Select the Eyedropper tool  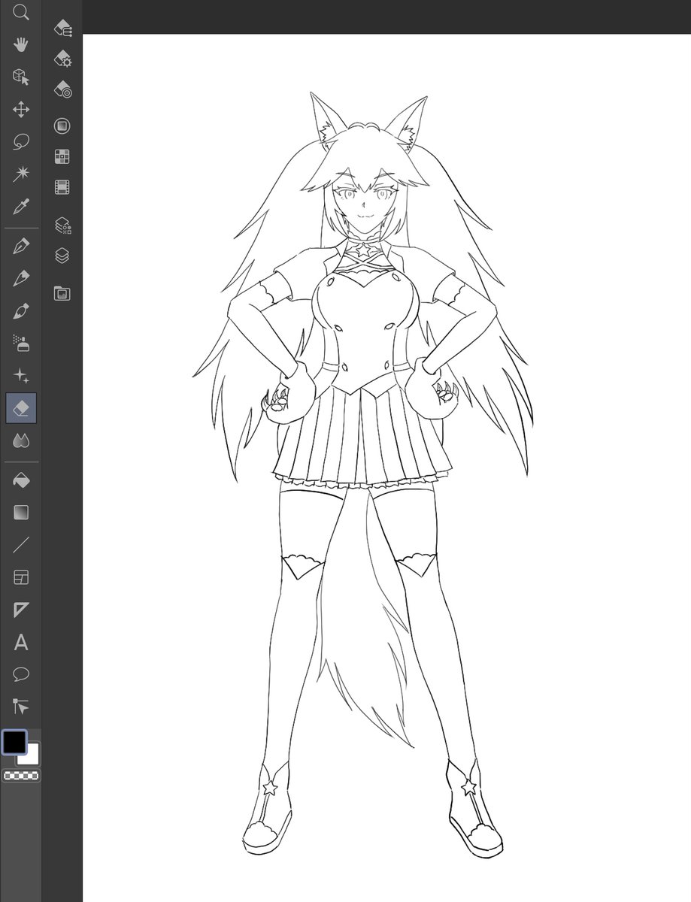coord(21,207)
